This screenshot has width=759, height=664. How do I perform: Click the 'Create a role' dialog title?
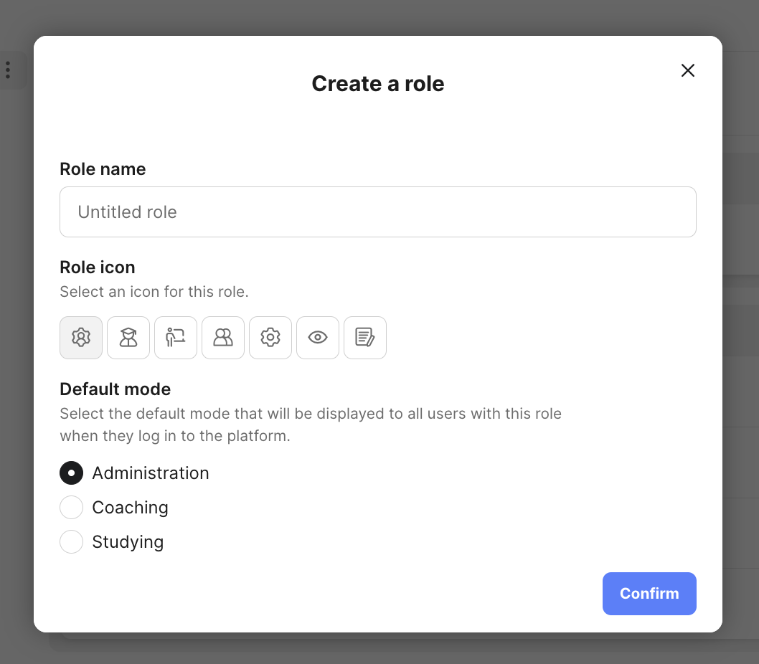pyautogui.click(x=377, y=84)
